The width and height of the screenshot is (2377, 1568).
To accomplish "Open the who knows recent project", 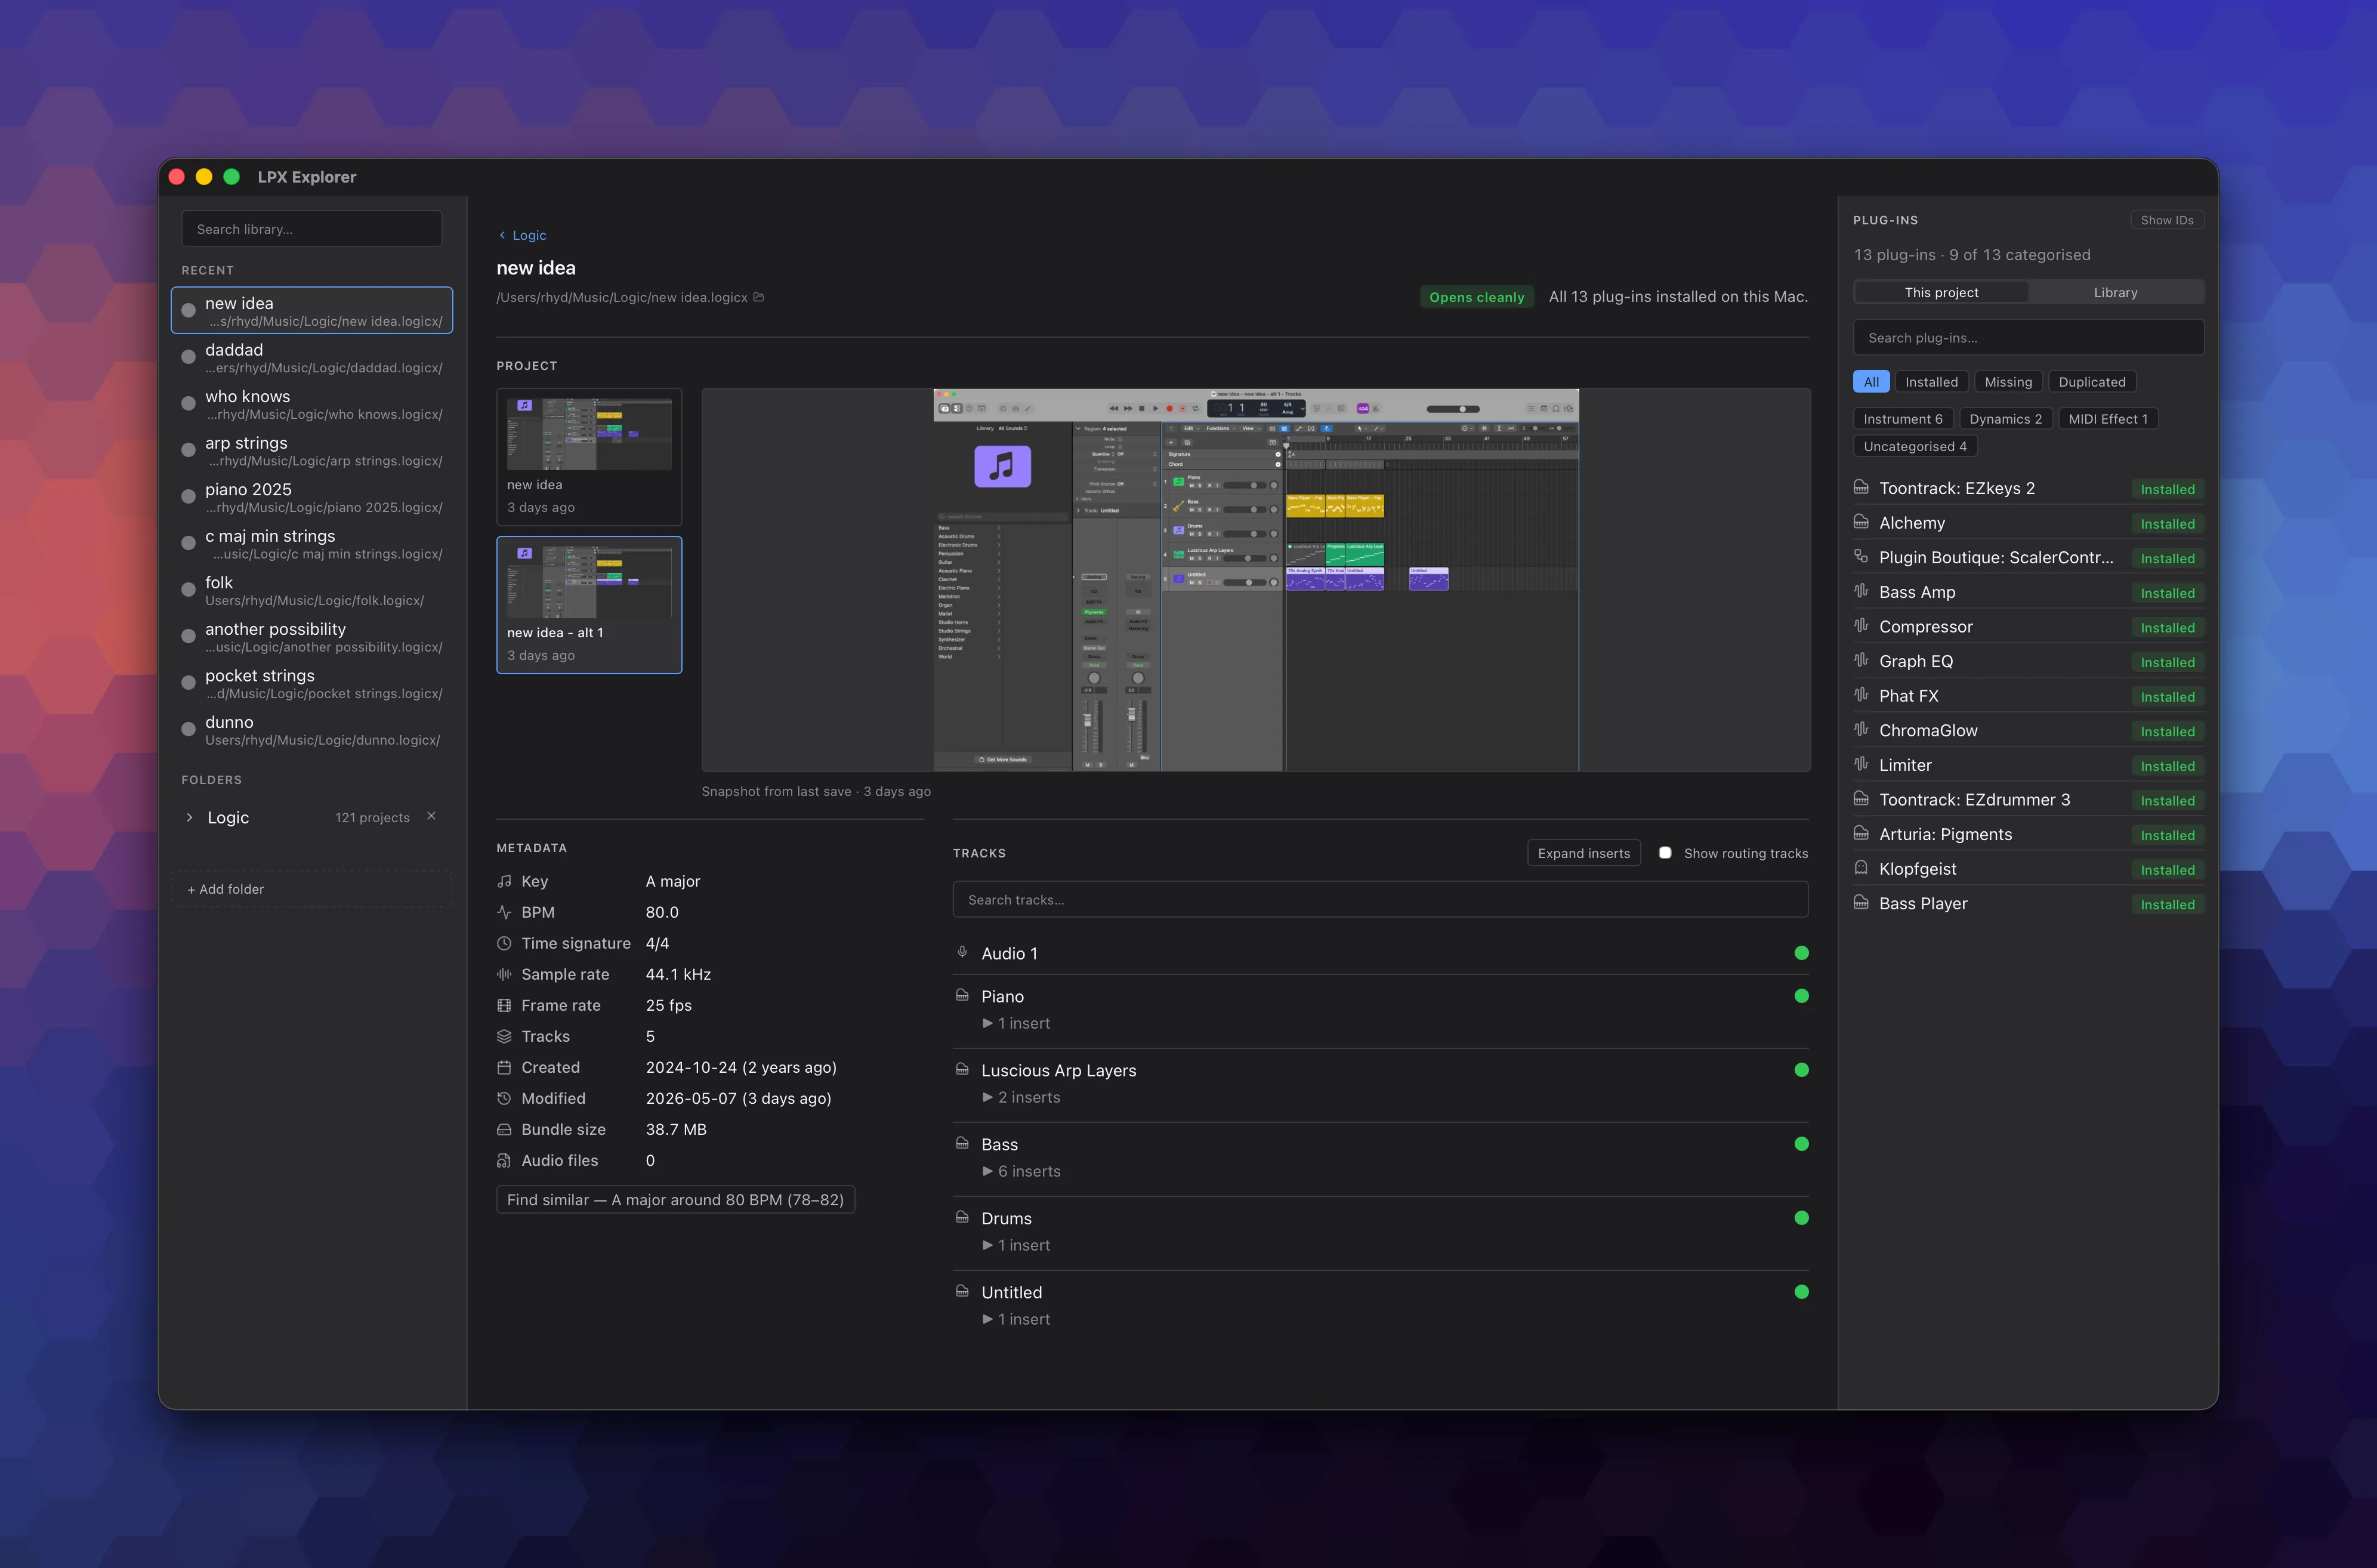I will click(312, 404).
